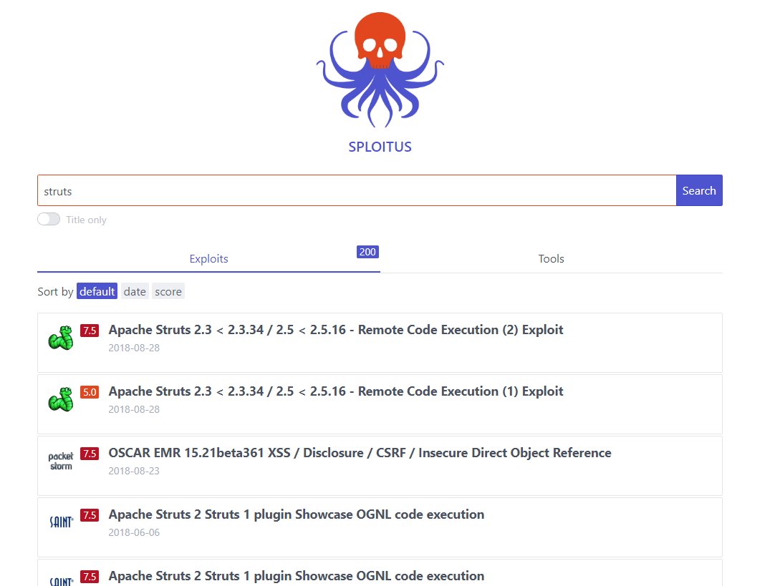Click the 2018-06-06 date text
This screenshot has height=586, width=775.
[134, 532]
